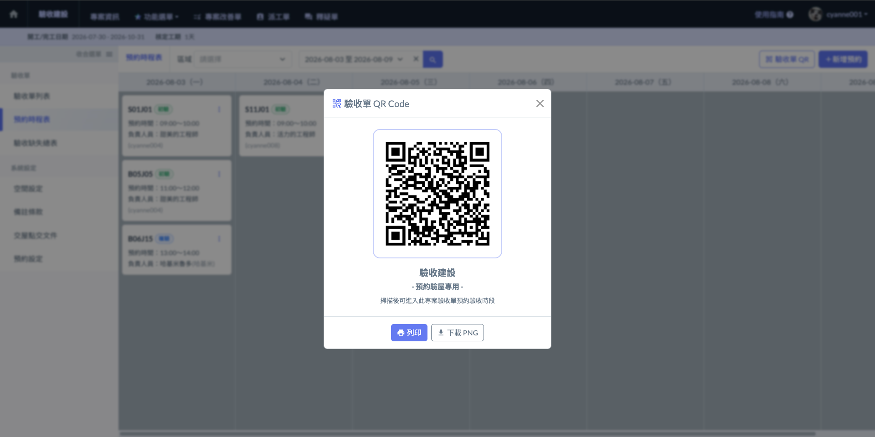Open the starred 功能選單 dropdown in top navigation
875x437 pixels.
157,17
